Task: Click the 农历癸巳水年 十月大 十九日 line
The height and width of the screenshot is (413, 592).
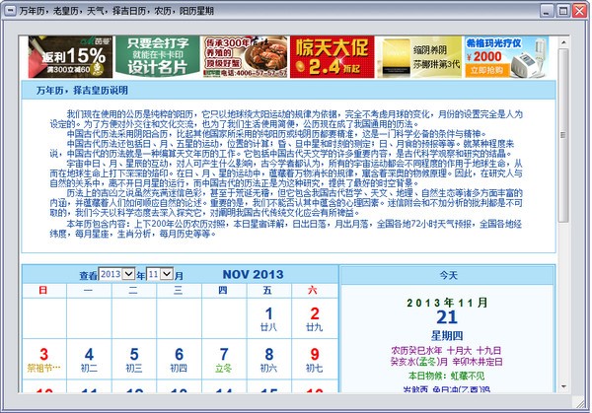Action: tap(446, 351)
